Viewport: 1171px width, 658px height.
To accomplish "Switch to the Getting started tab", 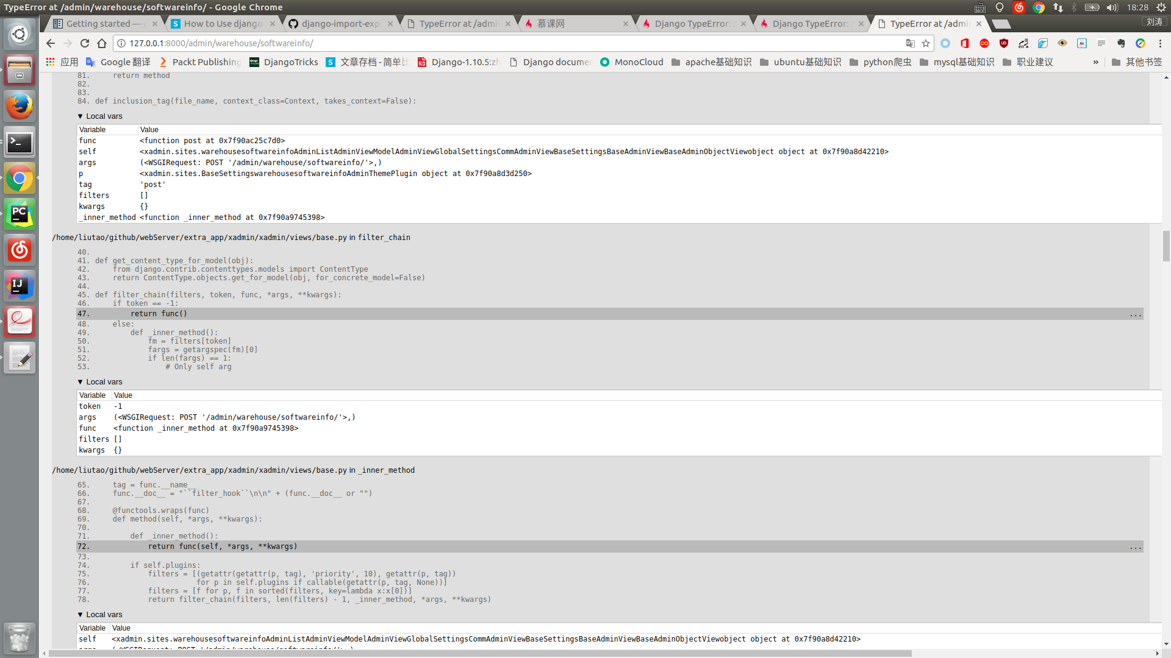I will pos(101,24).
